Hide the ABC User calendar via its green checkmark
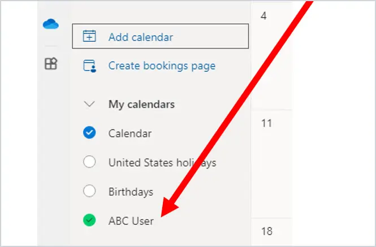 coord(89,221)
